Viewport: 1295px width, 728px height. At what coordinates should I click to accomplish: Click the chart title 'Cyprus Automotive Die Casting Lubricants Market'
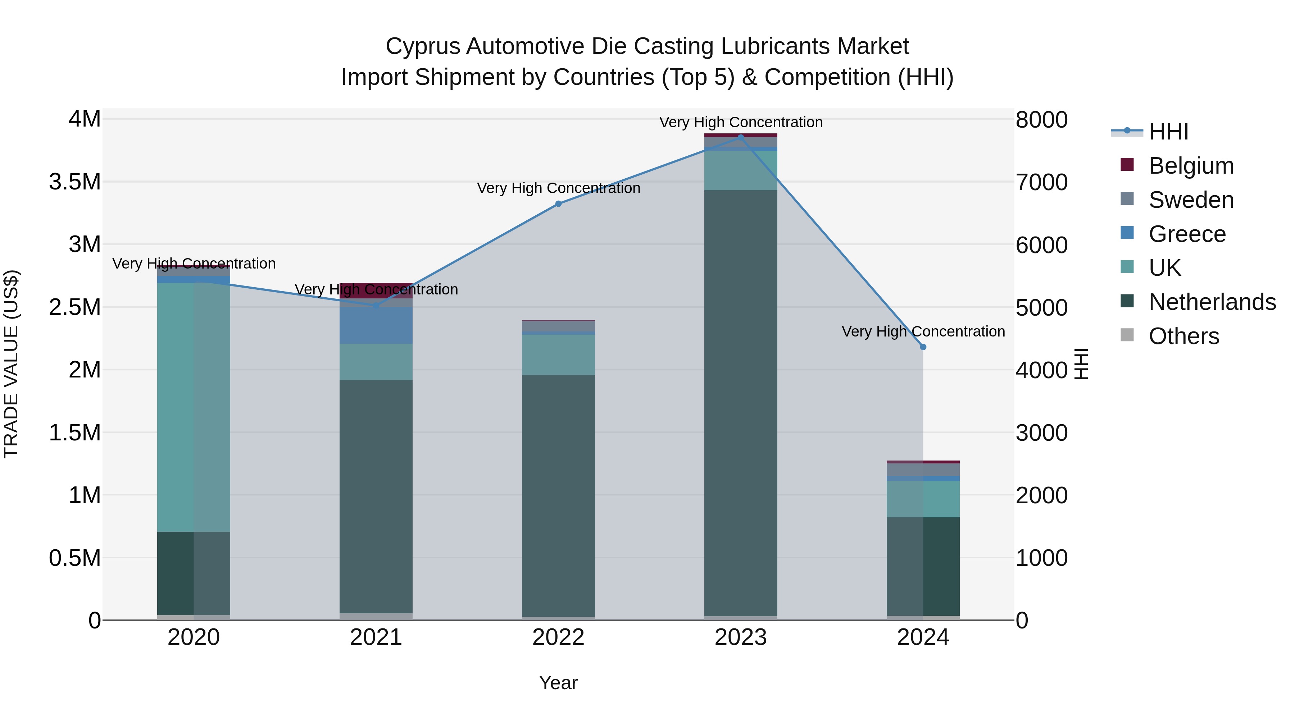click(647, 47)
